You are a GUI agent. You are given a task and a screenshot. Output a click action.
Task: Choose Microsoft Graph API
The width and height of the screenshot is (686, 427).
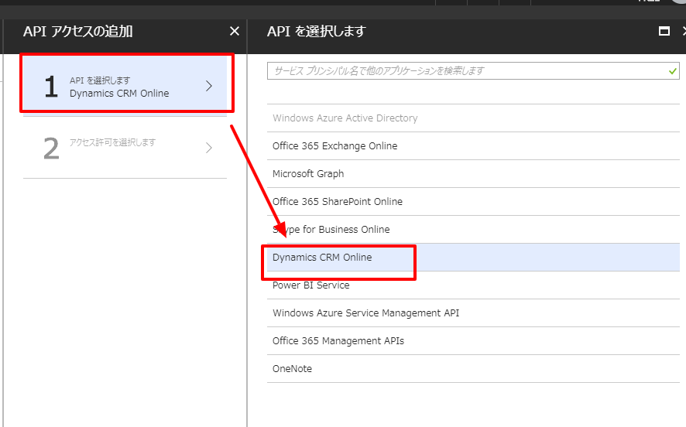[473, 174]
